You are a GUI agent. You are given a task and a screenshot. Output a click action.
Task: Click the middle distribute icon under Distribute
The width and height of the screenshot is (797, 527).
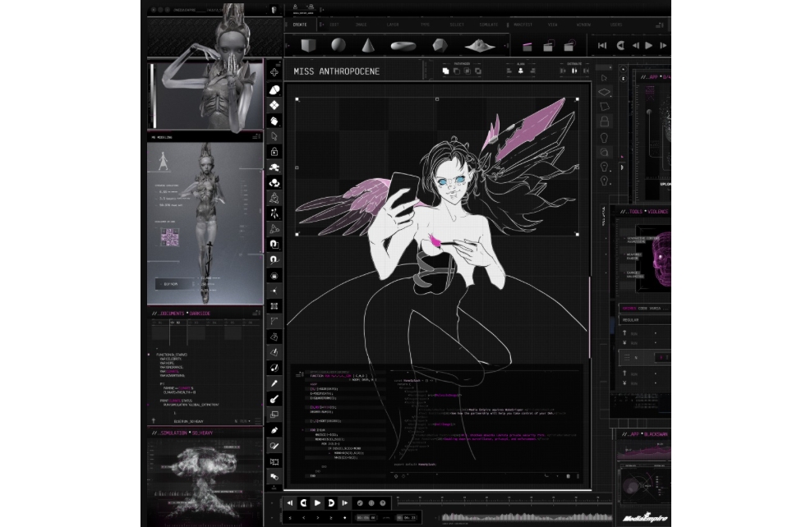click(x=574, y=71)
